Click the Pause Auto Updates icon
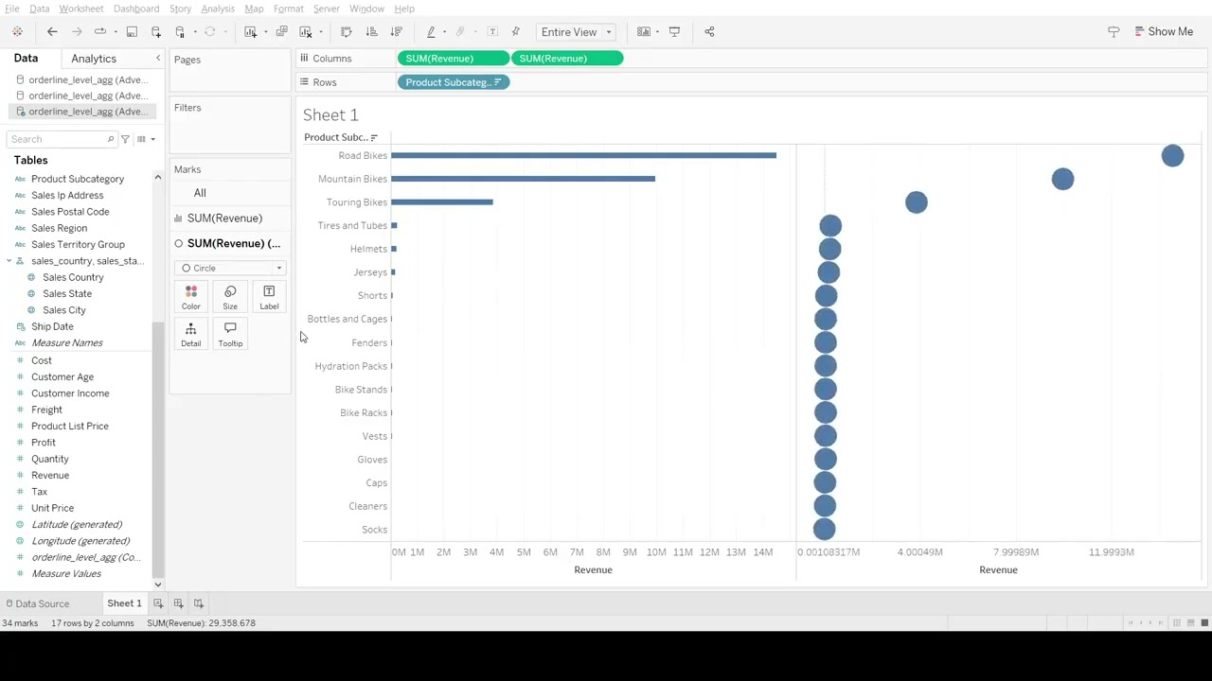 tap(180, 32)
